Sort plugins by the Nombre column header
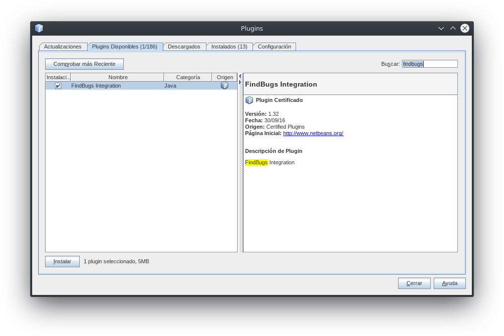504x336 pixels. coord(118,77)
